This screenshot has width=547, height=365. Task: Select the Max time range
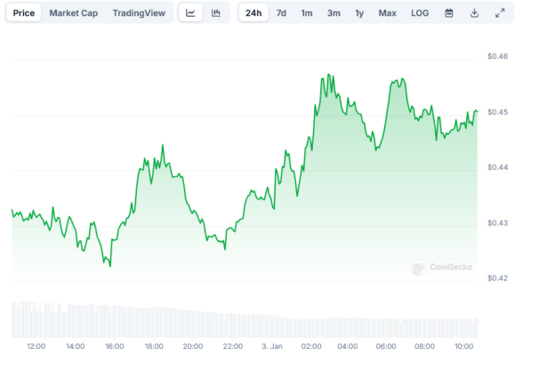(x=388, y=13)
